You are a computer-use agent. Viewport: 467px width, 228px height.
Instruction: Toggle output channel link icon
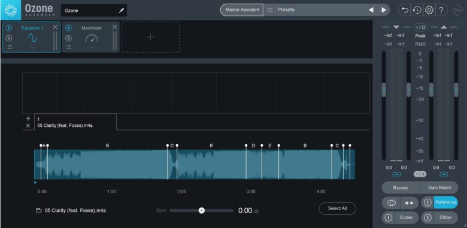click(444, 174)
